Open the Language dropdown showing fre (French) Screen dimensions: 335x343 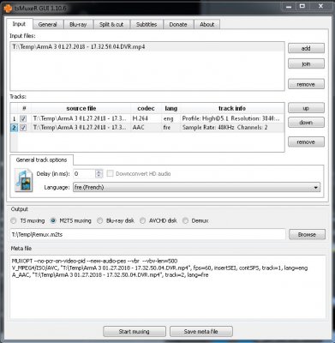(x=196, y=188)
